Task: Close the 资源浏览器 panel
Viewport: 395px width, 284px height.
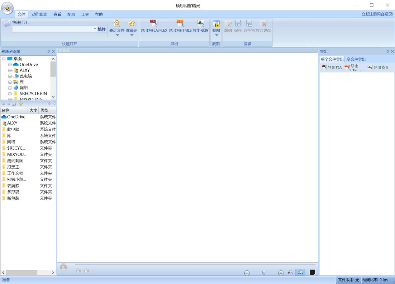Action: click(x=53, y=51)
